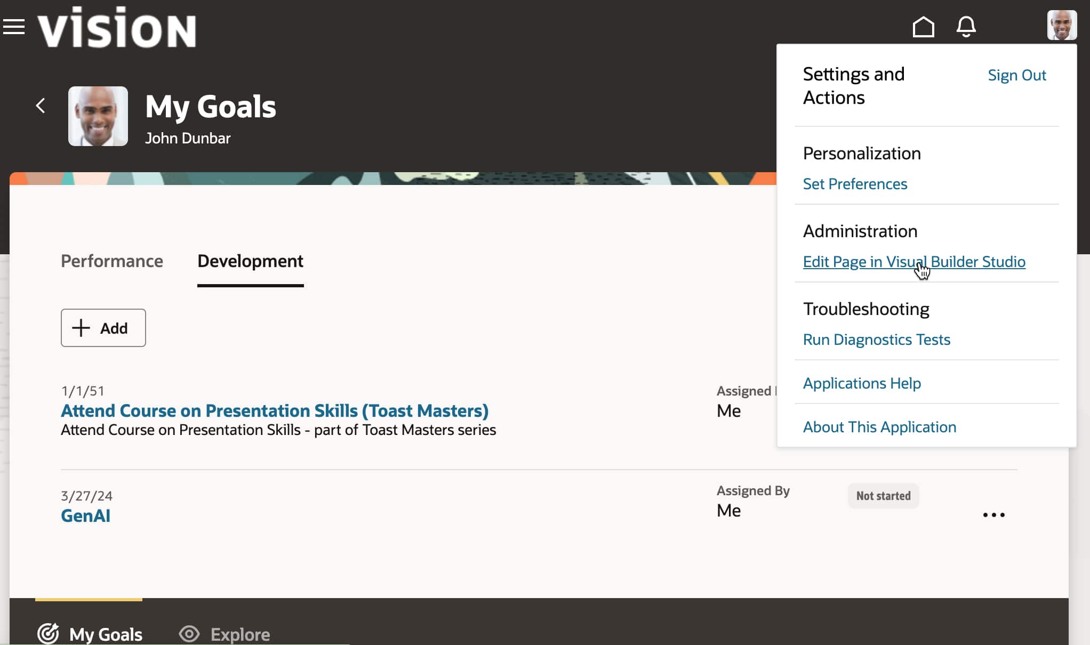The width and height of the screenshot is (1090, 645).
Task: Click the back chevron next to My Goals
Action: tap(41, 106)
